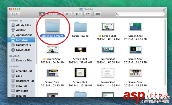
Task: Switch to column view
Action: (x=53, y=14)
